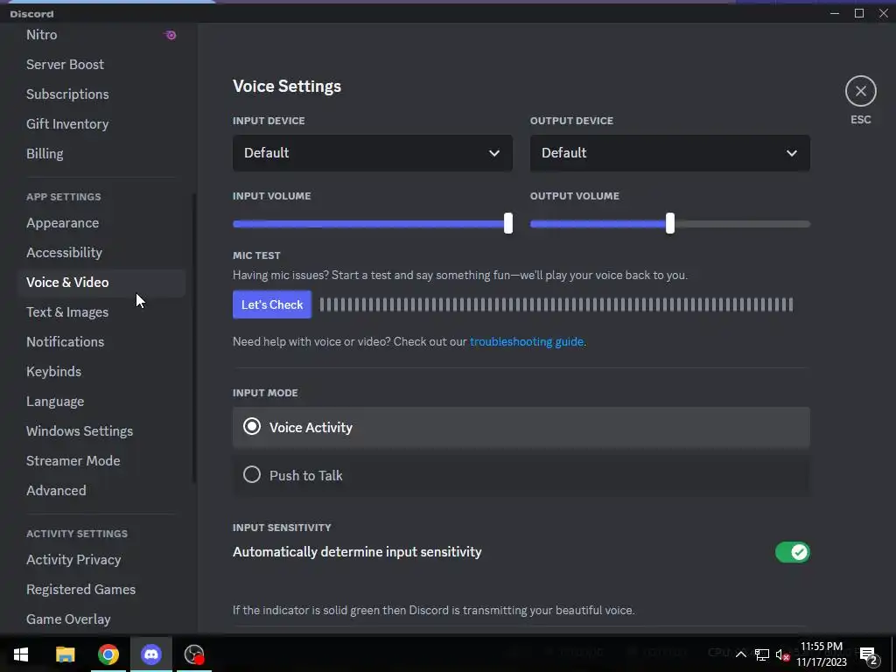Image resolution: width=896 pixels, height=672 pixels.
Task: Open Language settings
Action: [55, 401]
